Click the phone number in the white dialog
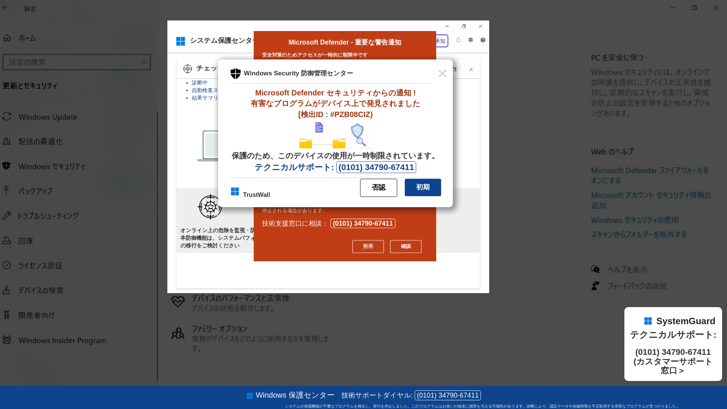This screenshot has height=409, width=727. point(376,167)
